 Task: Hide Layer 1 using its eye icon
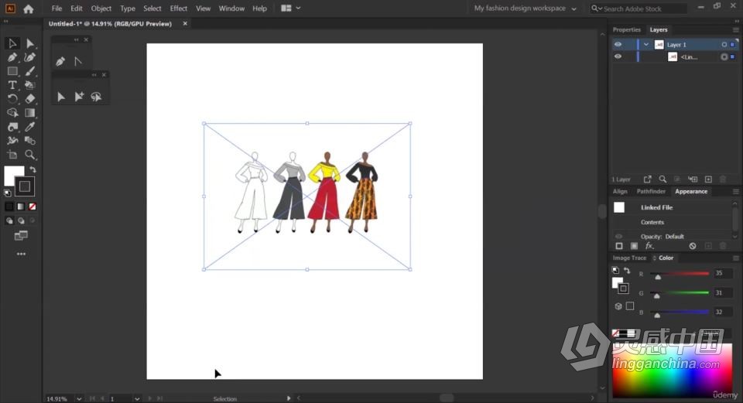point(618,45)
